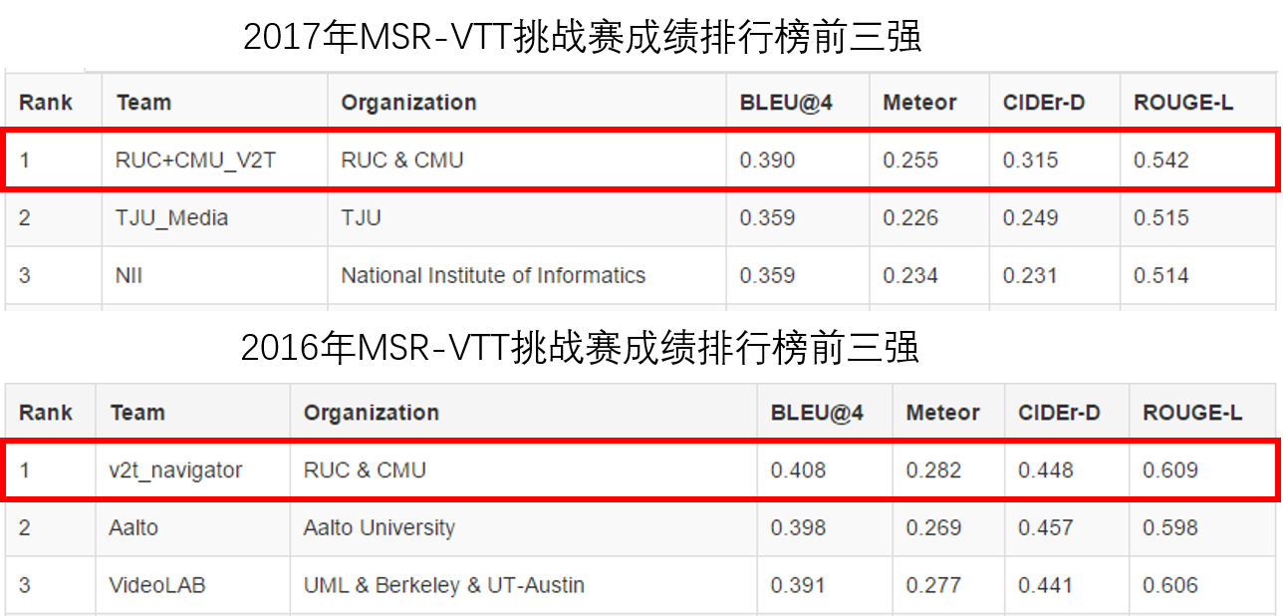Click the 0.448 CIDEr-D value
Image resolution: width=1283 pixels, height=616 pixels.
pyautogui.click(x=1046, y=469)
